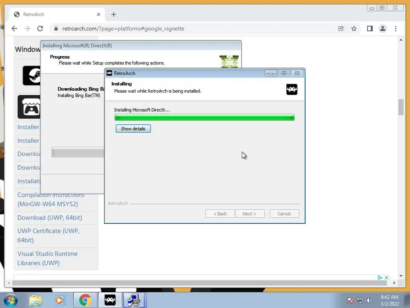
Task: Click the address bar URL
Action: coord(123,28)
